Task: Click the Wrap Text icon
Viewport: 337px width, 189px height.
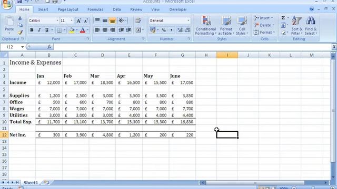Action: pyautogui.click(x=138, y=20)
